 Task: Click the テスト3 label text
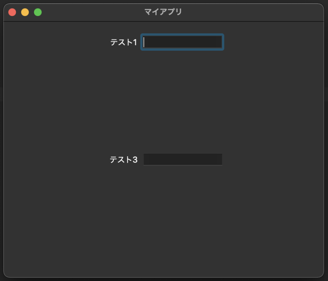click(x=124, y=160)
